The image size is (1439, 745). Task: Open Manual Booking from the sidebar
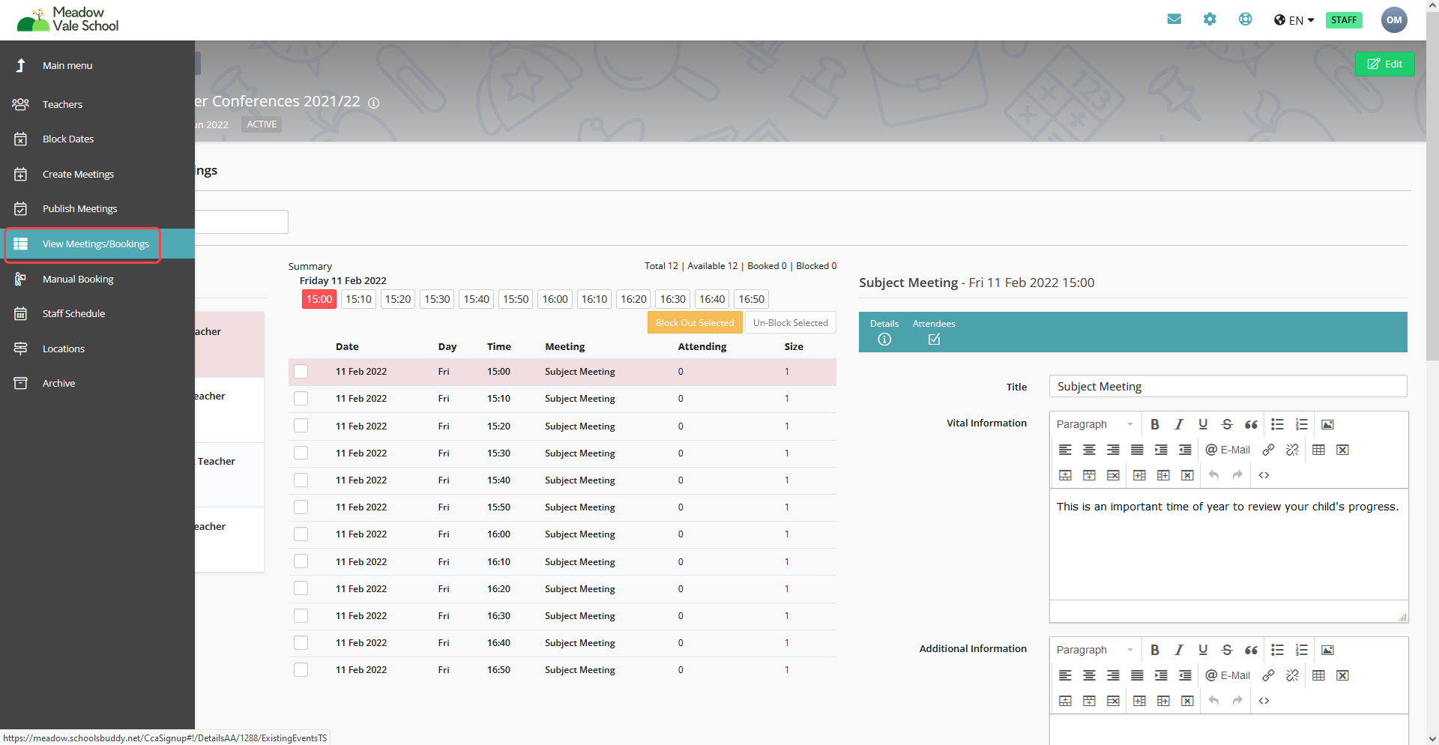pos(78,279)
